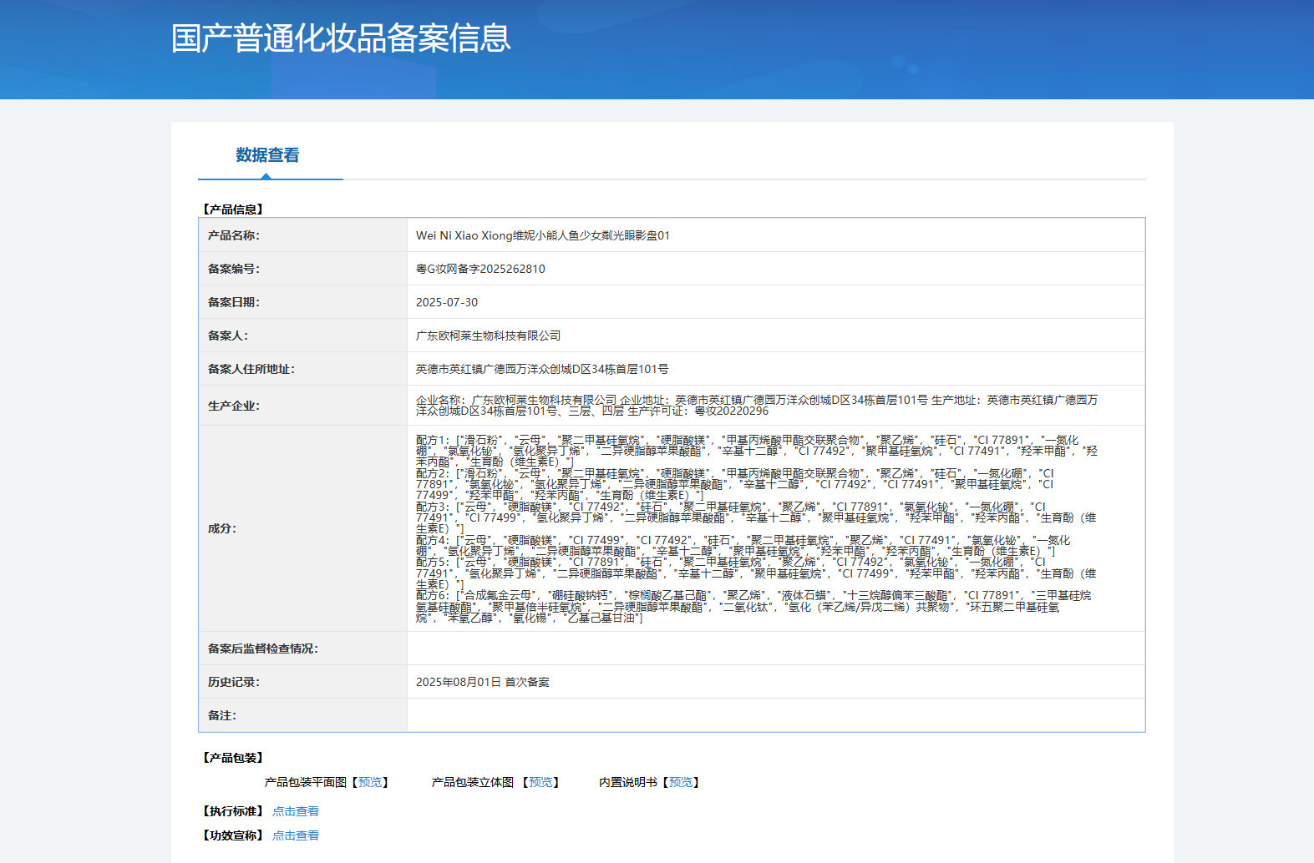Click the 生产企业 row label
Viewport: 1314px width, 863px height.
click(234, 406)
